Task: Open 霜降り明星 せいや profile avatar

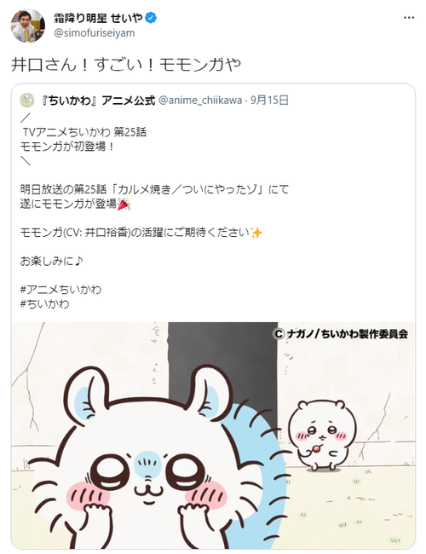Action: 28,26
